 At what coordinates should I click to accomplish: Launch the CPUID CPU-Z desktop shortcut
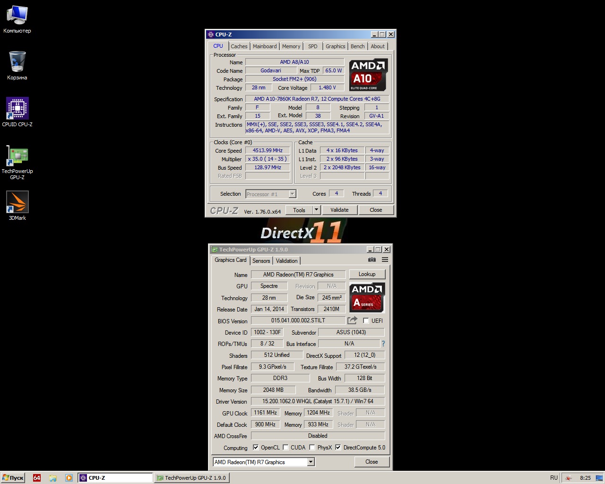point(17,112)
